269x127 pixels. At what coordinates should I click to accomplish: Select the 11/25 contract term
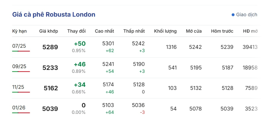[18, 87]
